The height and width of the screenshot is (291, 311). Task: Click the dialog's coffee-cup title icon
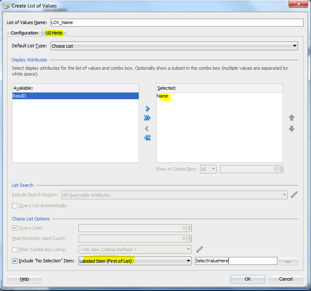point(6,6)
